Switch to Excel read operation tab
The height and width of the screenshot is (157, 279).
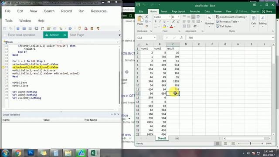click(x=21, y=35)
